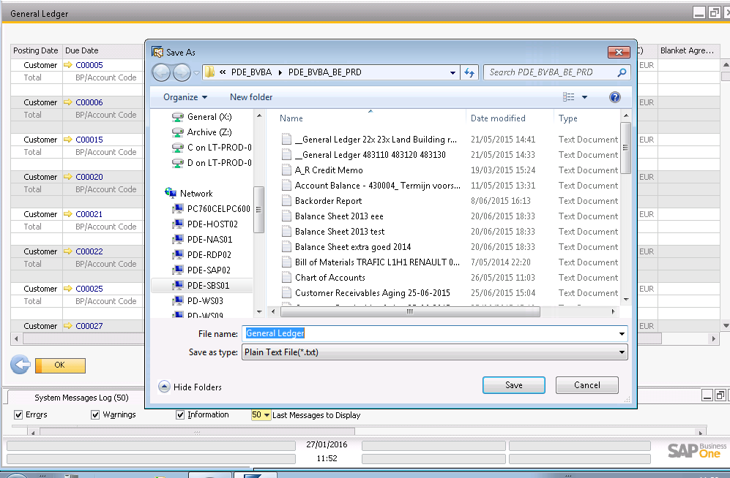Image resolution: width=730 pixels, height=478 pixels.
Task: Click the Save button
Action: pos(513,385)
